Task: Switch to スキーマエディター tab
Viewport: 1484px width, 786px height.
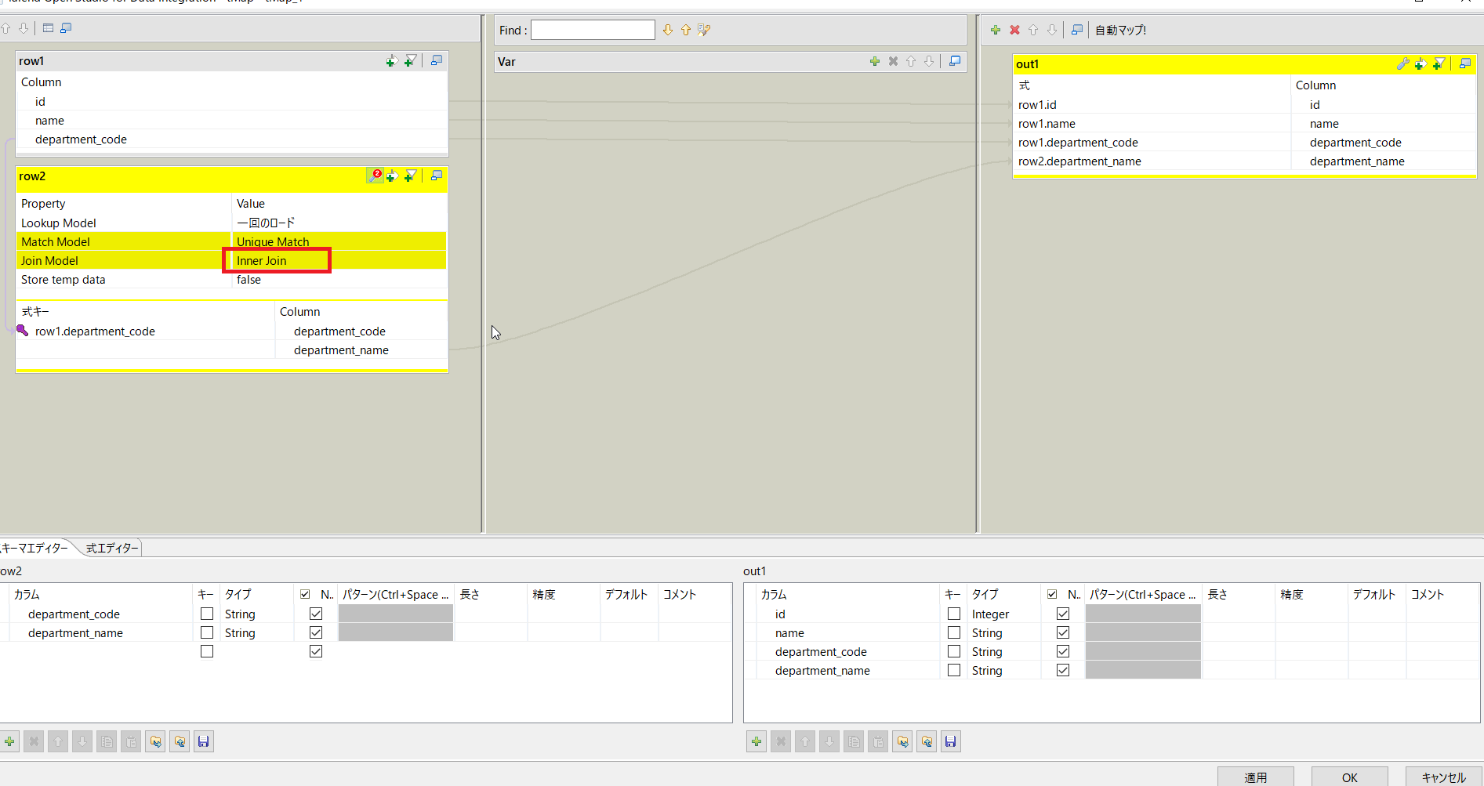Action: tap(35, 548)
